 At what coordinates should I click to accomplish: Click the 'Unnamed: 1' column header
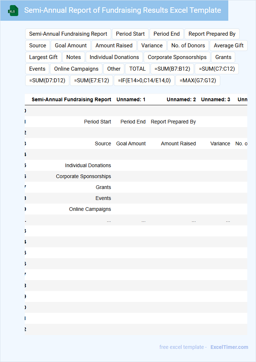[131, 99]
